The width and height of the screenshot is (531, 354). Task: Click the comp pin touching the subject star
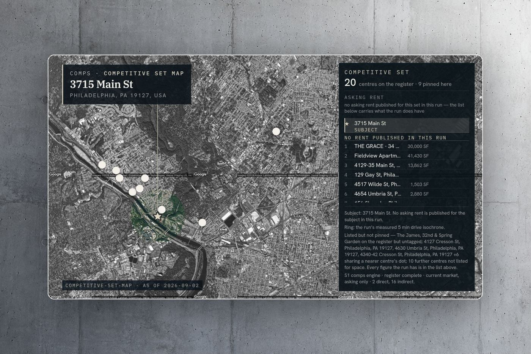[162, 209]
